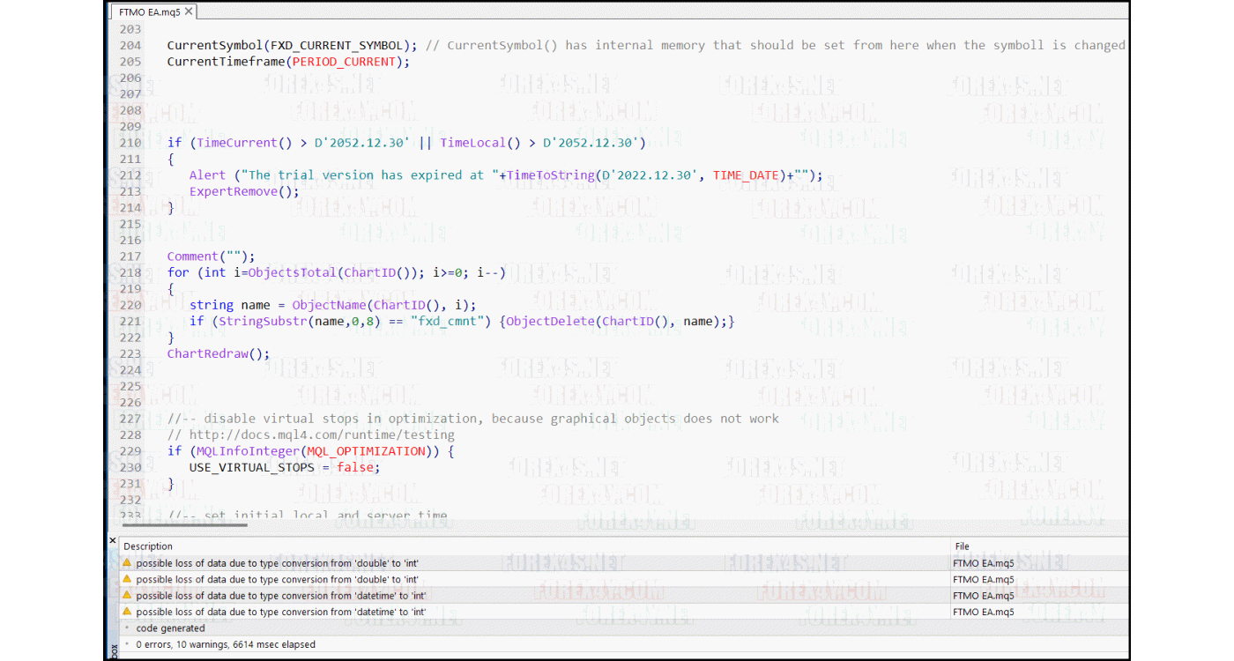Select the second 'datetime' to 'int' warning entry
The height and width of the screenshot is (661, 1234).
[353, 611]
